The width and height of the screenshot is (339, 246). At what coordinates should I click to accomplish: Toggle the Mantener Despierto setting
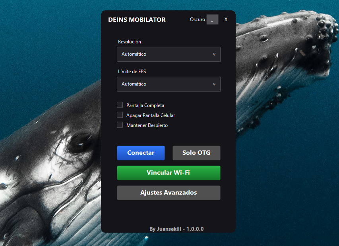tap(120, 125)
